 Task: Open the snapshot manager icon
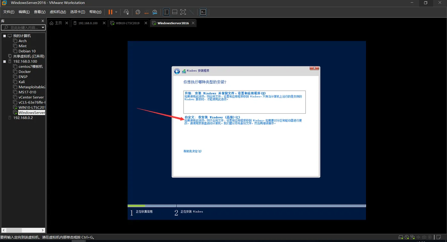155,12
